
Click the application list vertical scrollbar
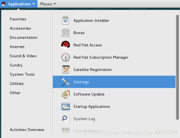177,67
